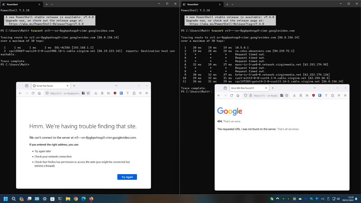Image resolution: width=361 pixels, height=203 pixels.
Task: Open Bitwarden extension in Error 404 browser
Action: [x=320, y=95]
